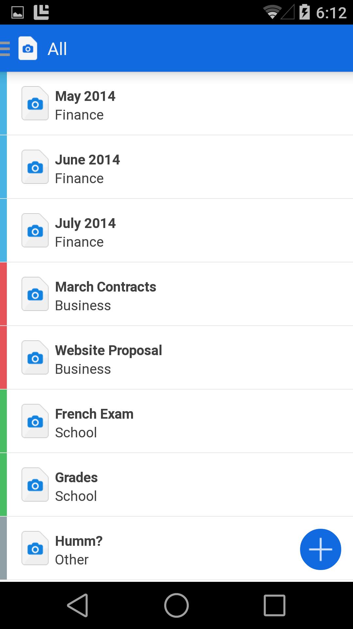353x629 pixels.
Task: Tap the Website Proposal thumbnail icon
Action: pos(35,358)
